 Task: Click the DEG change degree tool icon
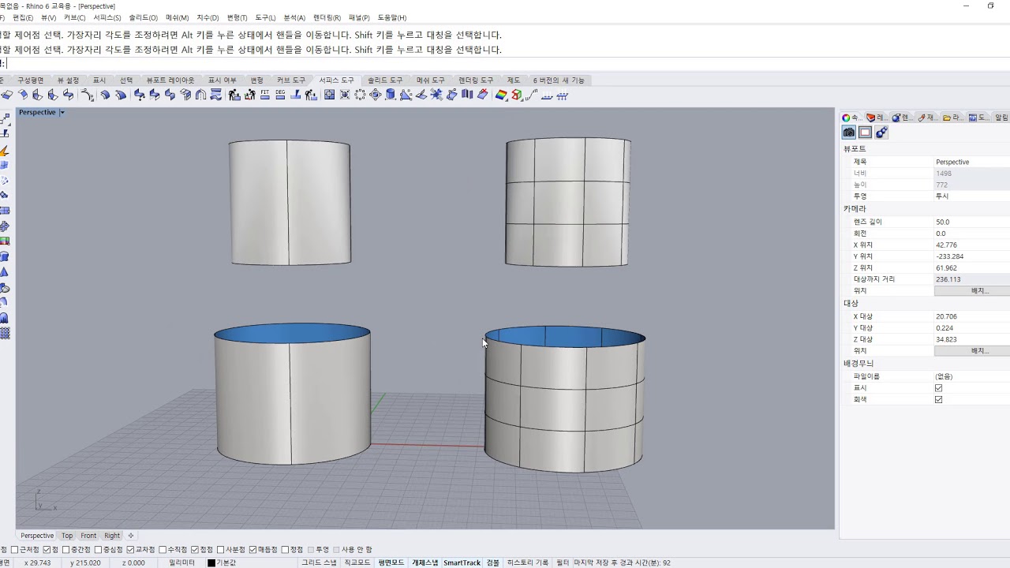(280, 95)
